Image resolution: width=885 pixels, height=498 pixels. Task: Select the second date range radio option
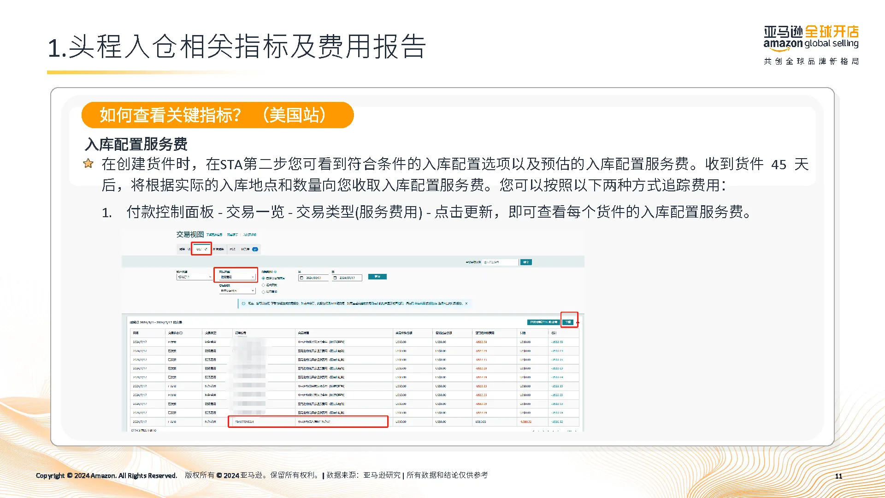[x=264, y=285]
